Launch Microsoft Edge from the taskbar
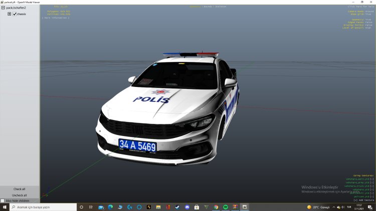The width and height of the screenshot is (376, 211). point(110,207)
